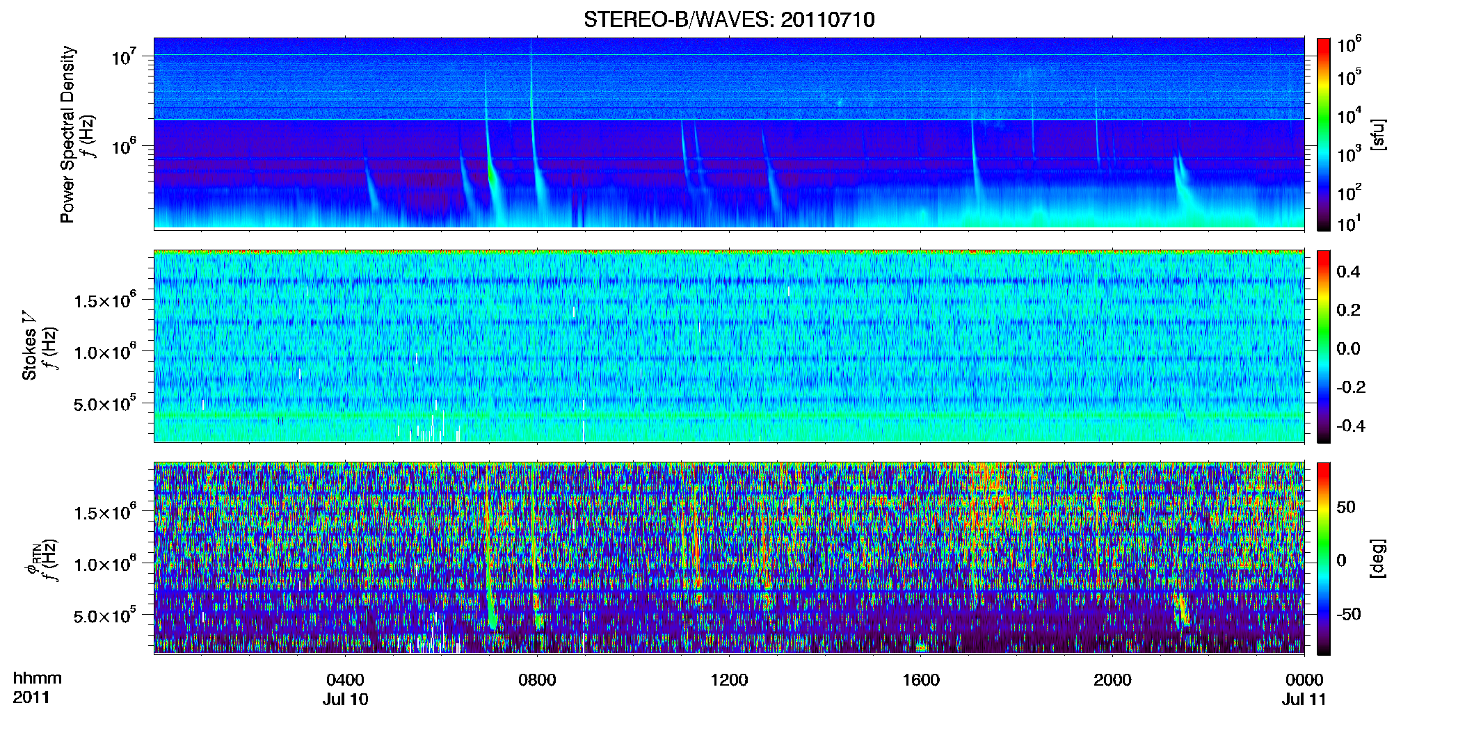Select the 10¹ label on the sfu color bar
Screen dimensions: 1458x751
click(x=1349, y=223)
